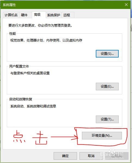Open startup and recovery 设置(T)
This screenshot has width=132, height=163.
(107, 119)
